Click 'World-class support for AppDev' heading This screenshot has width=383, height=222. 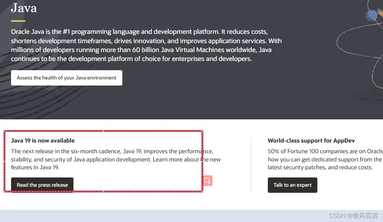tap(311, 140)
